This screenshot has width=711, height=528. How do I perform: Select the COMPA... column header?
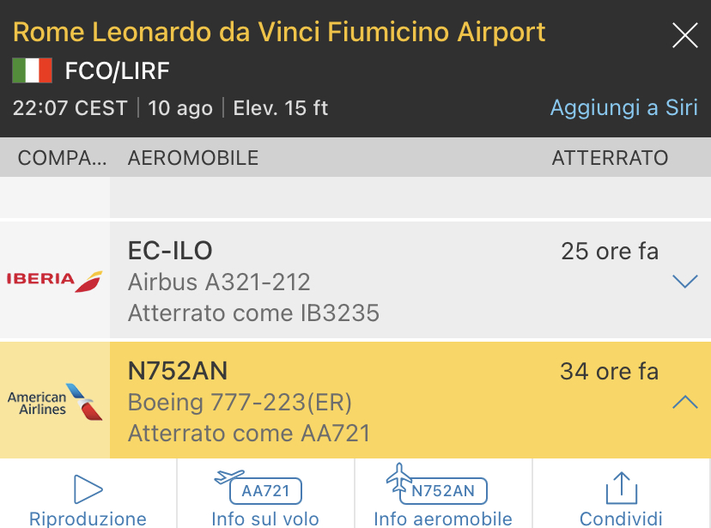(x=63, y=158)
